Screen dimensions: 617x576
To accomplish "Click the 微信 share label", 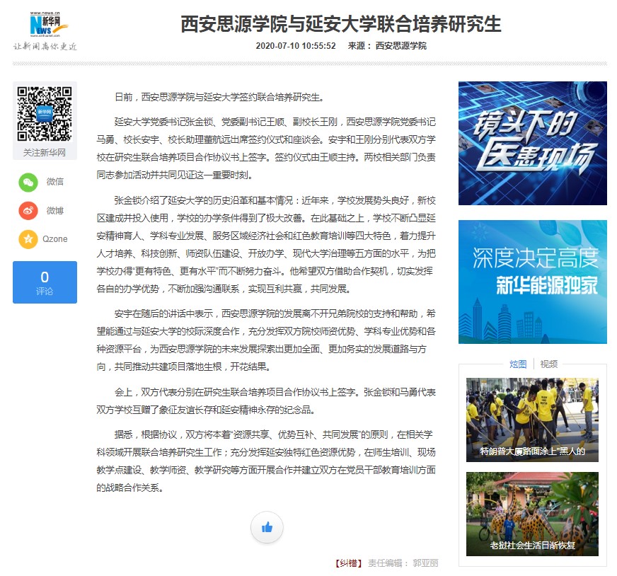I will (x=55, y=182).
